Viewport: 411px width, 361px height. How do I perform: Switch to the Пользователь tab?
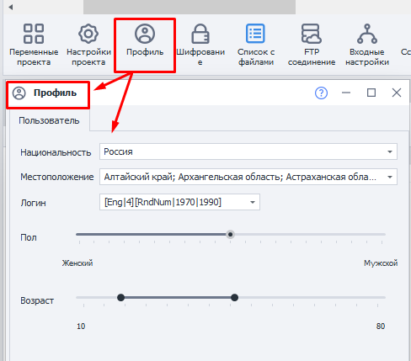49,120
